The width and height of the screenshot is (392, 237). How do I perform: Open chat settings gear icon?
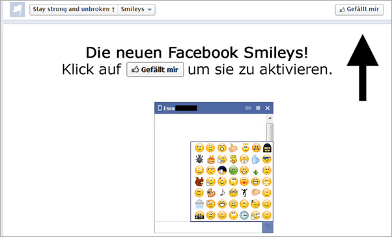click(258, 108)
